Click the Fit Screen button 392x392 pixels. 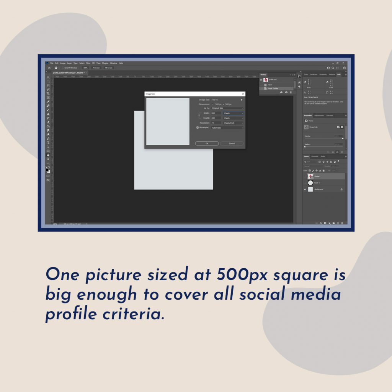pos(96,68)
